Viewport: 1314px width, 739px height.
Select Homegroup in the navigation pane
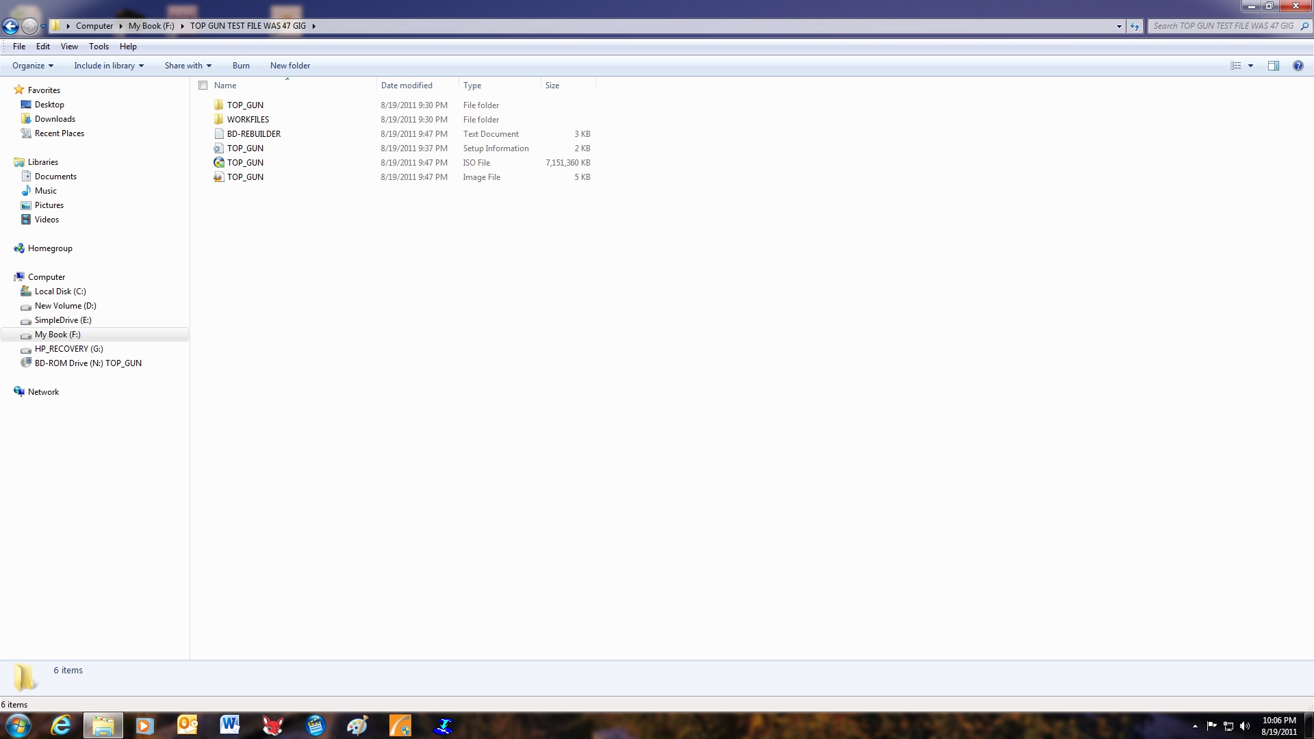(x=50, y=248)
